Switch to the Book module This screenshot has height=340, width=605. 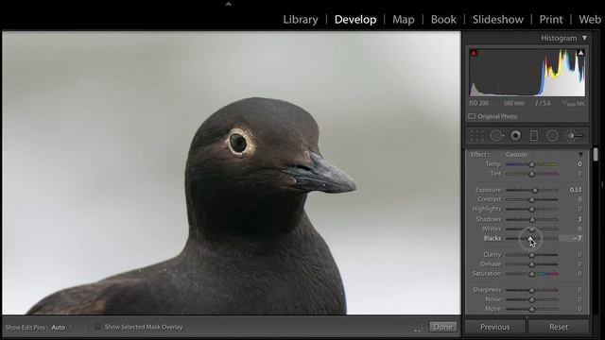click(443, 20)
